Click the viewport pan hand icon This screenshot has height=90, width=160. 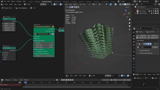pyautogui.click(x=129, y=23)
